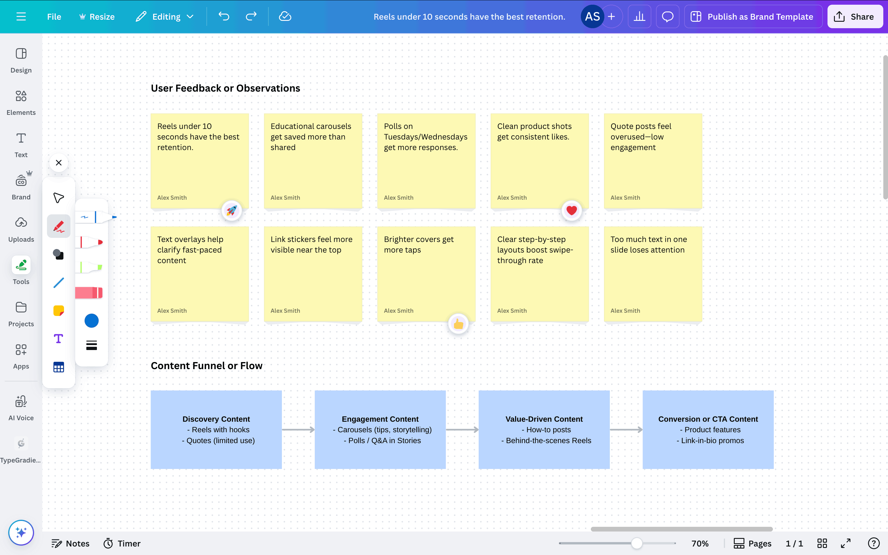Choose the line drawing tool
The height and width of the screenshot is (555, 888).
[x=59, y=282]
